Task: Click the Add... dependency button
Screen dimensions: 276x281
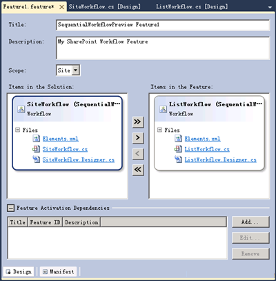Action: click(250, 222)
